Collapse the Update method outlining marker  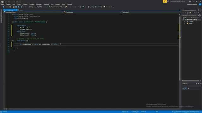coord(13,41)
